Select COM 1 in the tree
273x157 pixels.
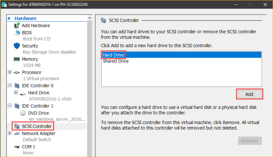point(28,147)
